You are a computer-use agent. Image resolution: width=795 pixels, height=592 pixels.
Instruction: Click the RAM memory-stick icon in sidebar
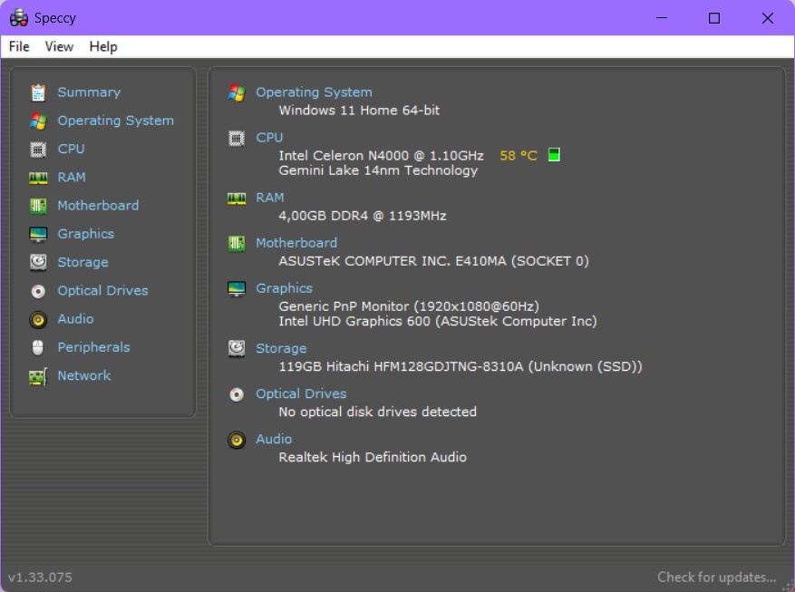(37, 177)
